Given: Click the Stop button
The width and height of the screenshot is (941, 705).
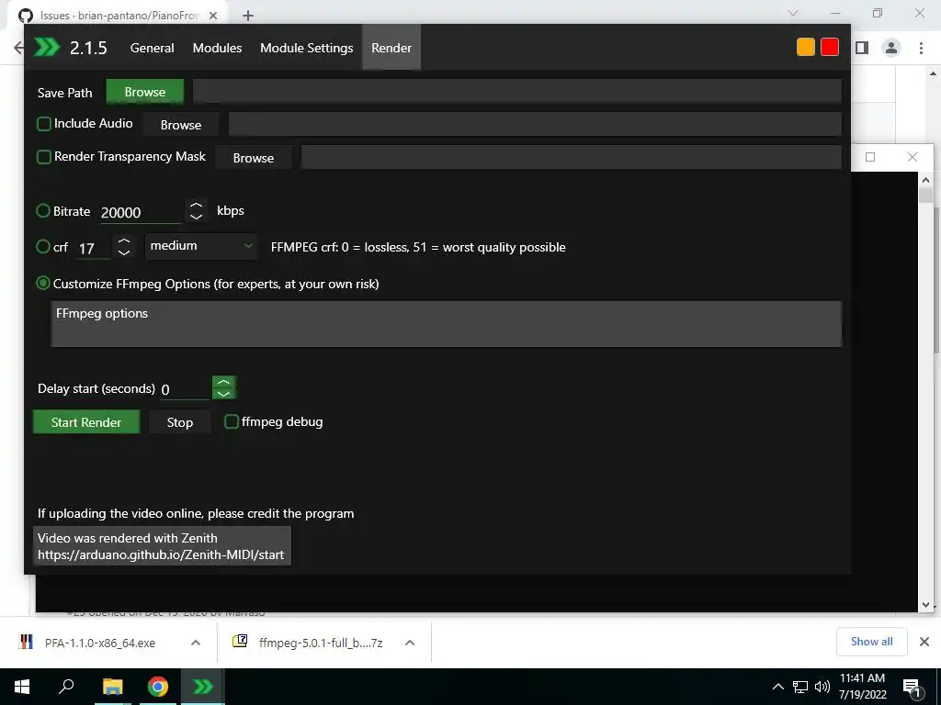Looking at the screenshot, I should [179, 422].
